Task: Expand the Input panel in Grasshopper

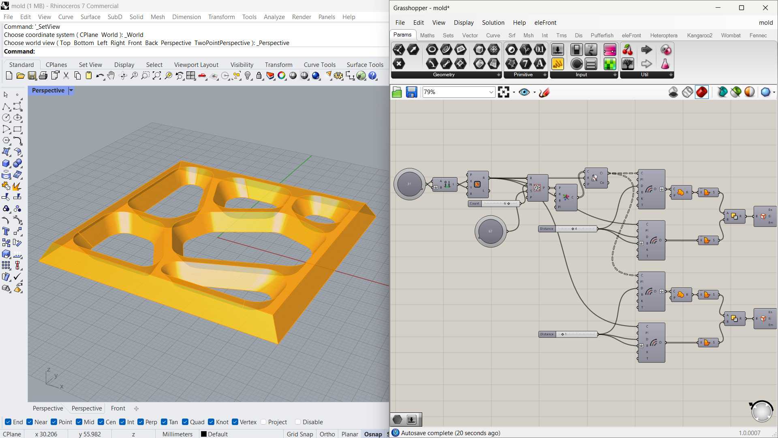Action: coord(615,75)
